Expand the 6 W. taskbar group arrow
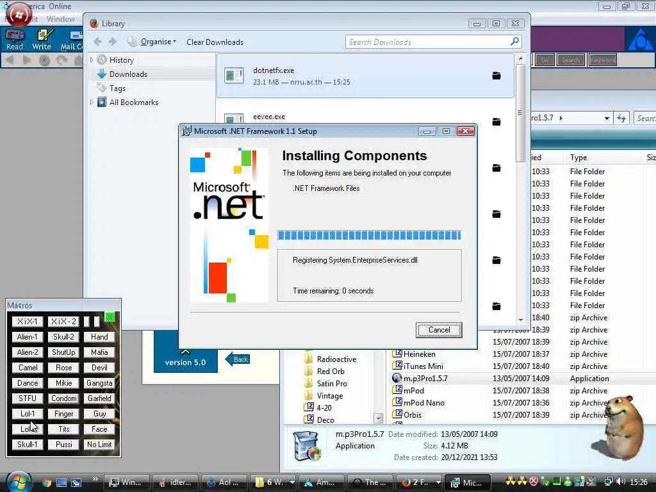 tap(292, 482)
